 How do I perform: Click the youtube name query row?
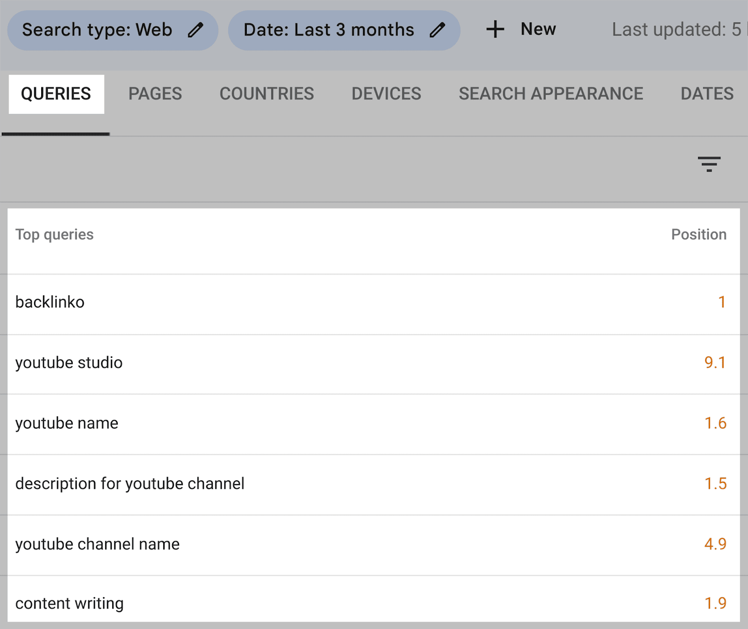(x=67, y=423)
